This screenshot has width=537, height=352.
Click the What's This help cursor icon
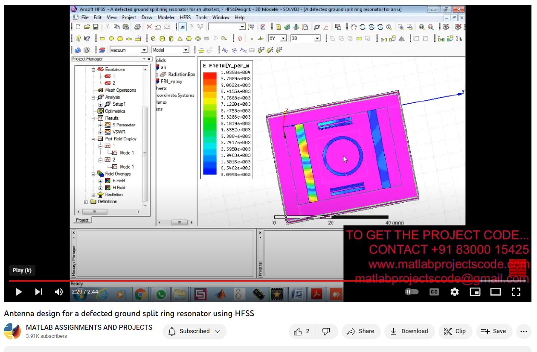coord(87,38)
